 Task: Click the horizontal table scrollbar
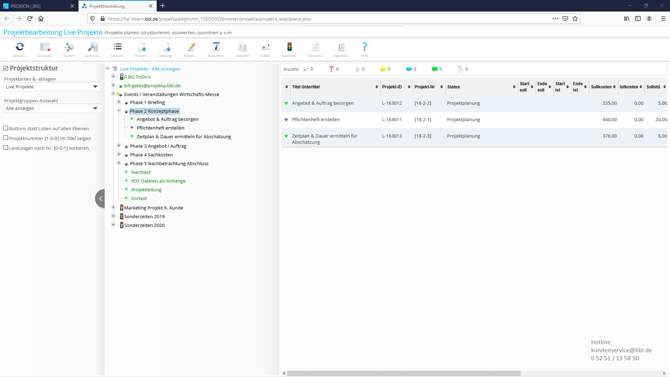click(x=403, y=373)
